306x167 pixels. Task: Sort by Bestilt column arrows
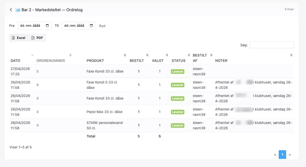[x=147, y=55]
